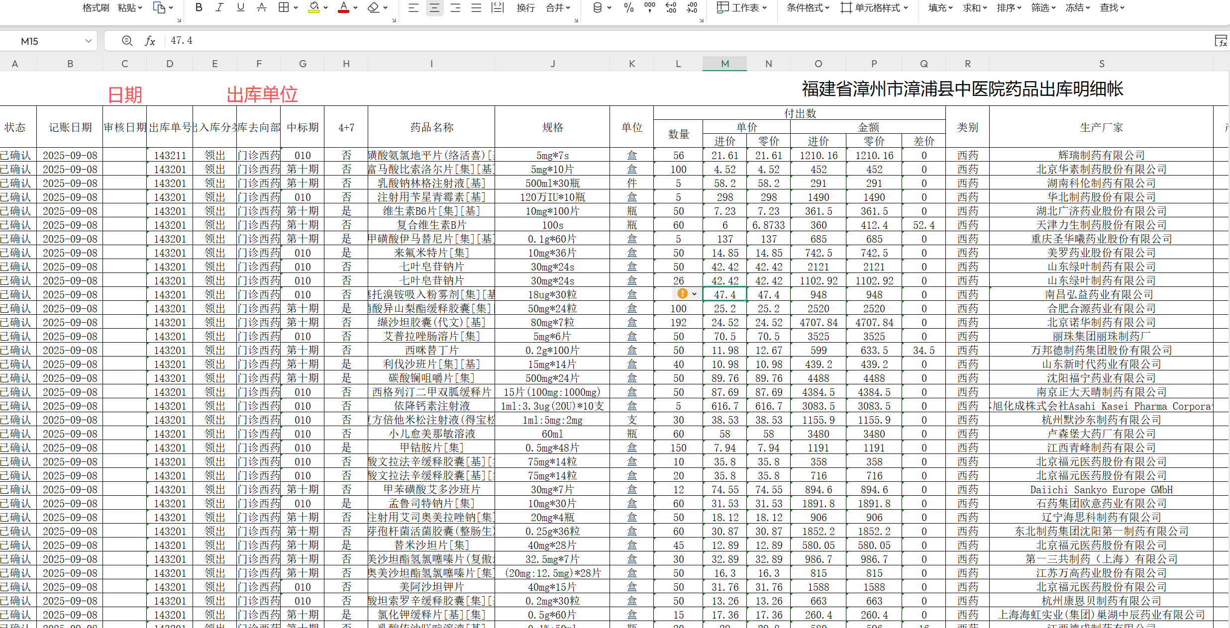1230x628 pixels.
Task: Apply the yellow fill color swatch
Action: (x=313, y=7)
